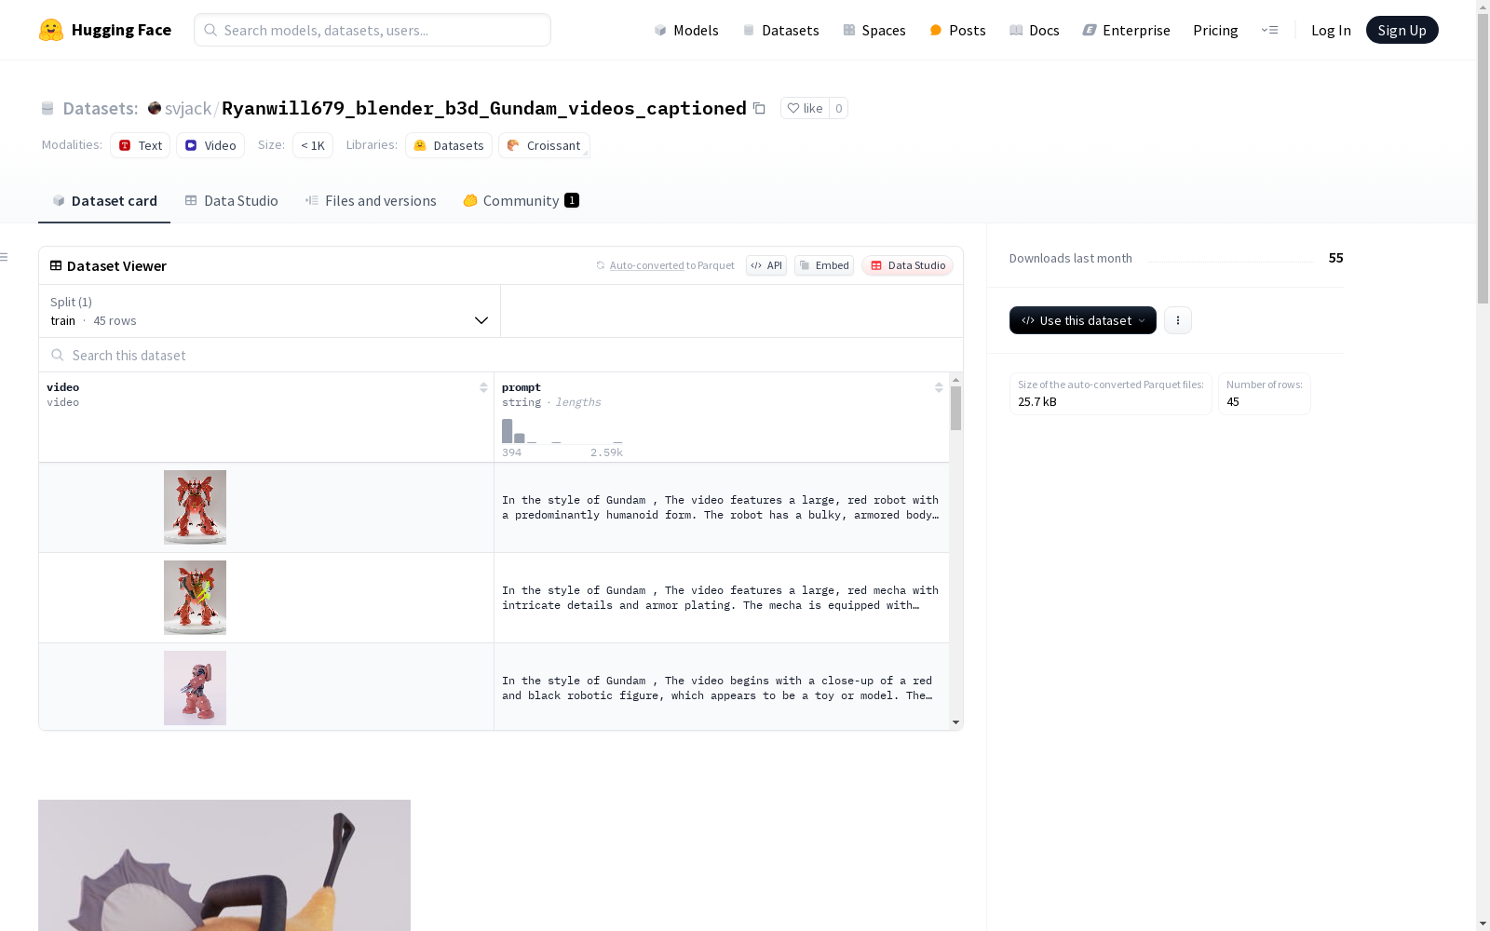Click the Datasets stack icon before the title
The height and width of the screenshot is (931, 1490).
pyautogui.click(x=47, y=108)
